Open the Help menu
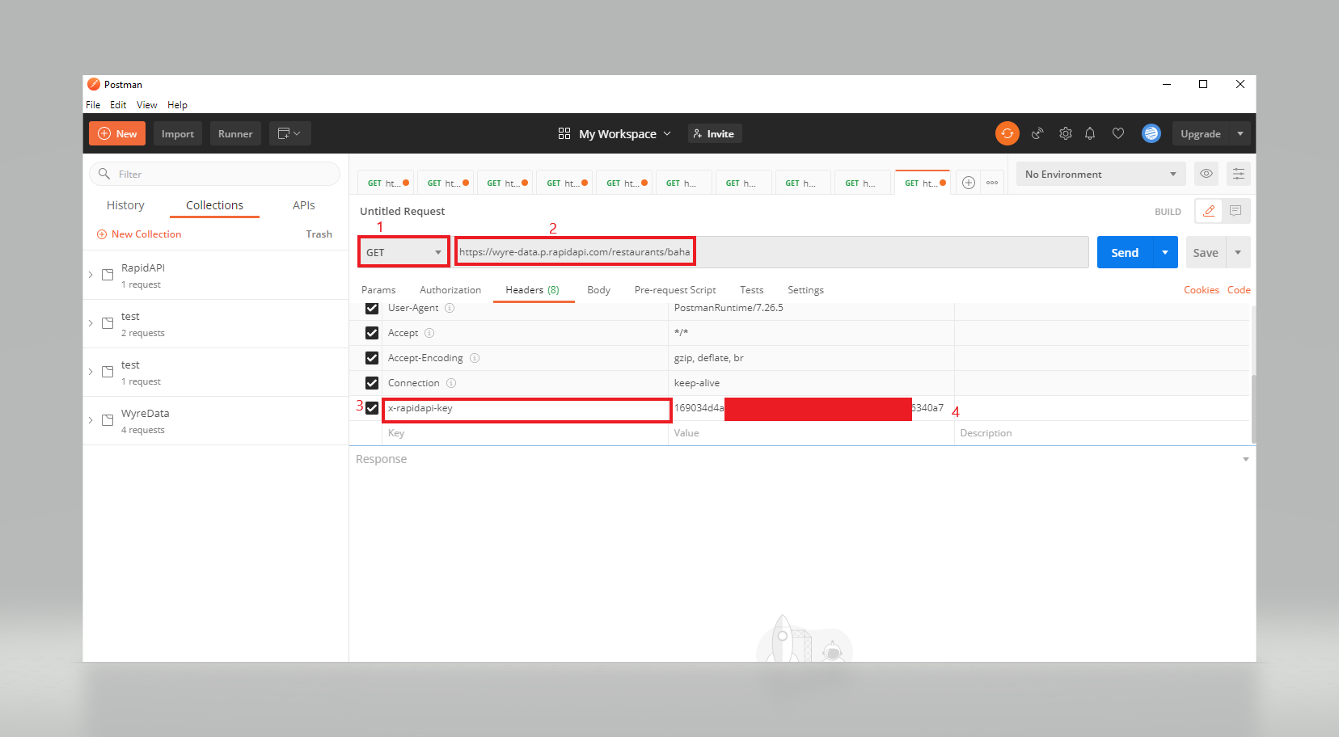Image resolution: width=1339 pixels, height=737 pixels. click(x=177, y=105)
